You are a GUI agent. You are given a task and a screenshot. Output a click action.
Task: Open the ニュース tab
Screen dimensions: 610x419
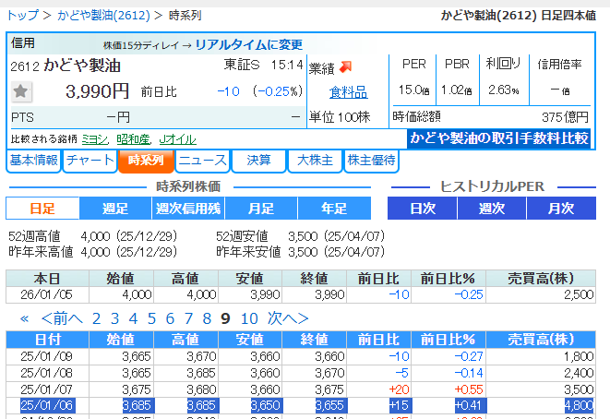pyautogui.click(x=202, y=161)
